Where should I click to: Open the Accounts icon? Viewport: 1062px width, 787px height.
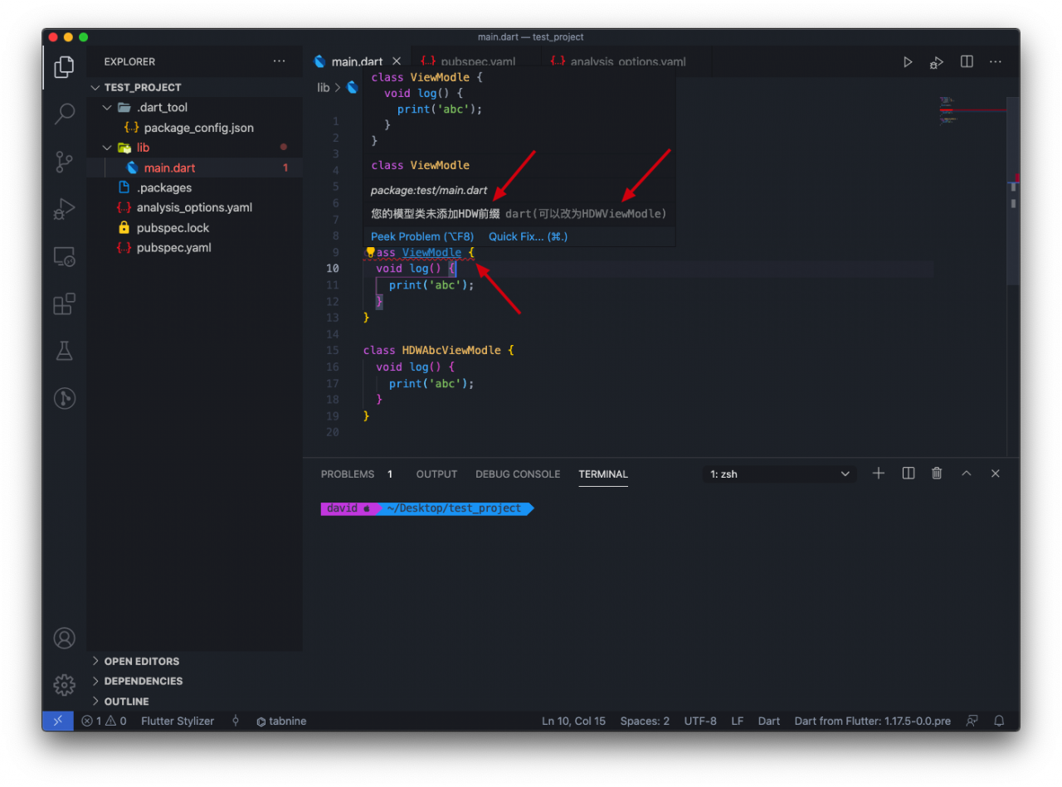(64, 638)
